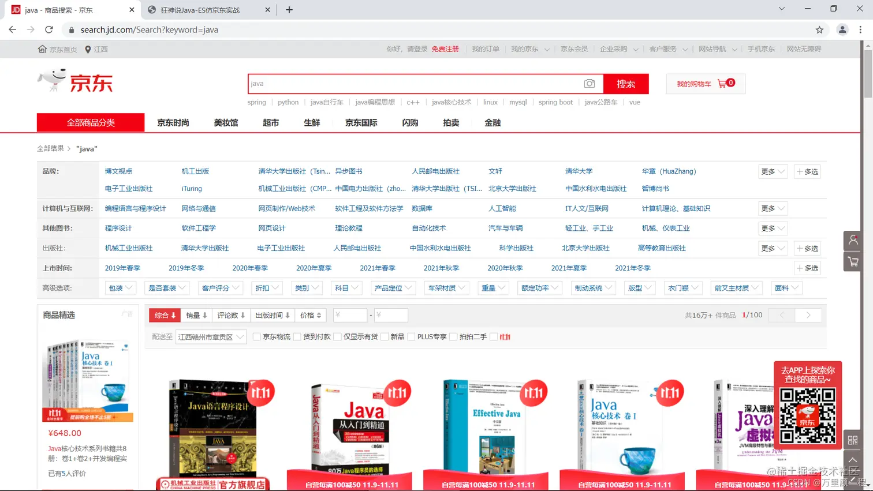This screenshot has width=873, height=491.
Task: Go to next results page arrow
Action: point(808,315)
